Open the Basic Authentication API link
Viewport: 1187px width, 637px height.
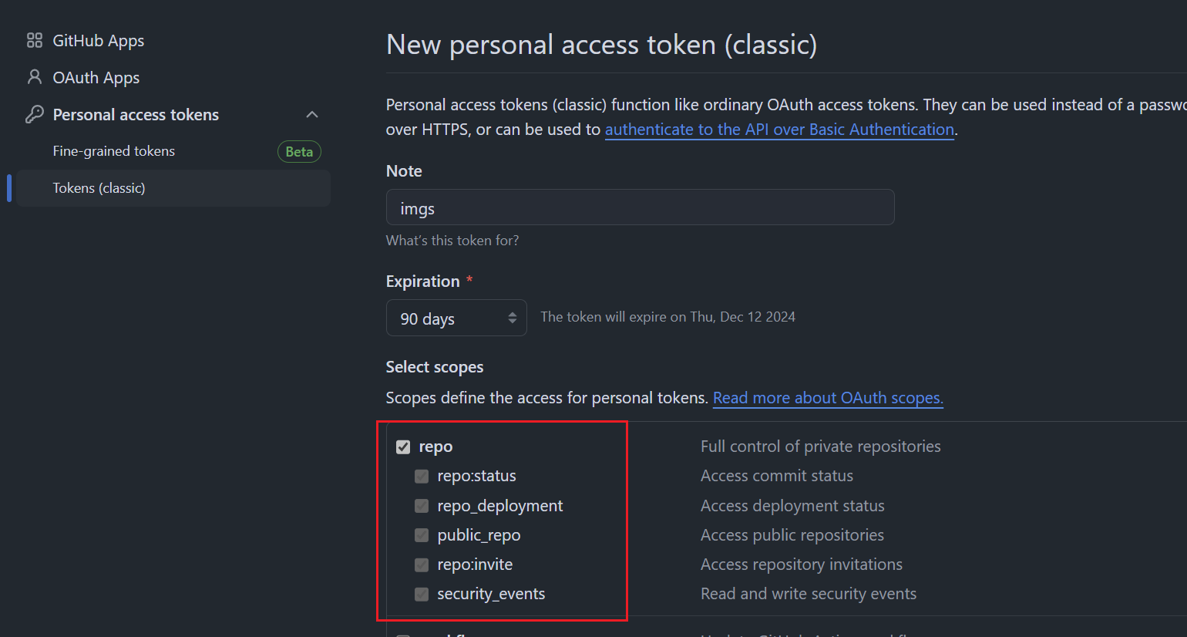point(779,130)
